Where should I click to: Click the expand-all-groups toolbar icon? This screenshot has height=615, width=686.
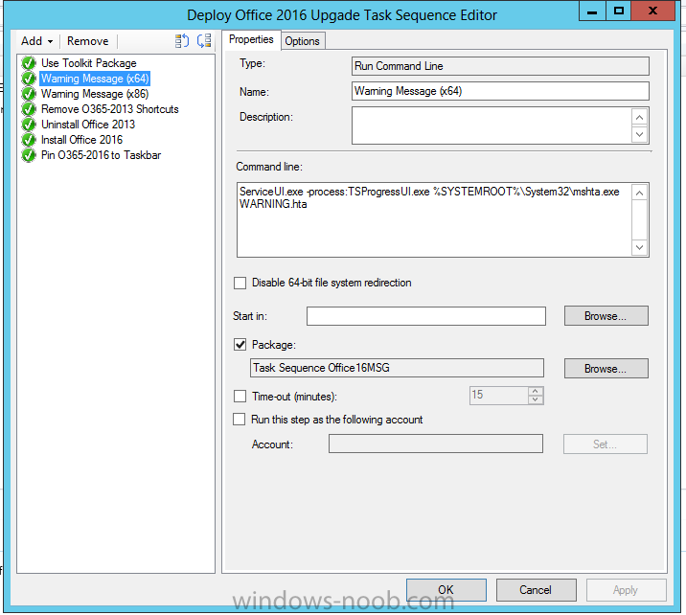(x=182, y=40)
